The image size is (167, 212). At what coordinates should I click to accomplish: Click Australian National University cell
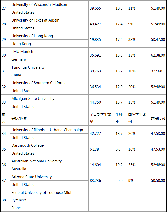37,161
